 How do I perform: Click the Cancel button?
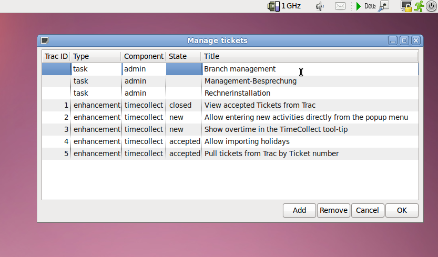click(368, 210)
